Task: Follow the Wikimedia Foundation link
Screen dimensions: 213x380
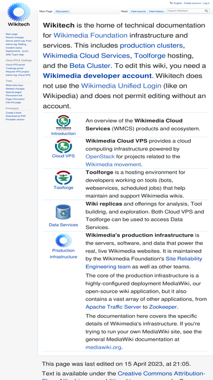Action: pos(90,35)
